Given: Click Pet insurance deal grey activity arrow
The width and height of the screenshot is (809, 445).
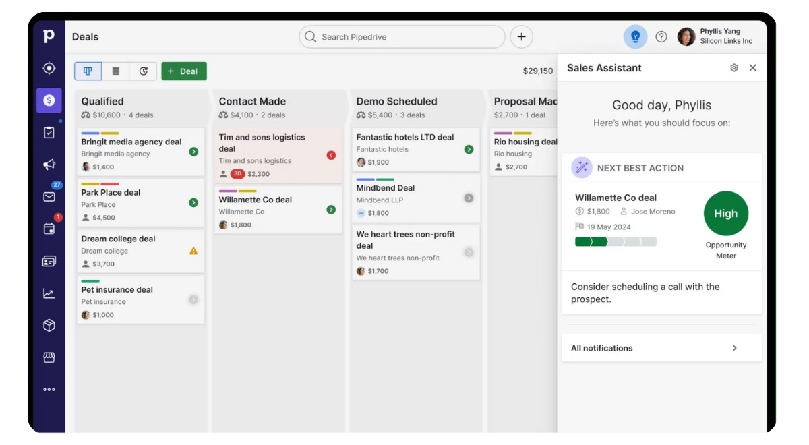Looking at the screenshot, I should [x=193, y=299].
